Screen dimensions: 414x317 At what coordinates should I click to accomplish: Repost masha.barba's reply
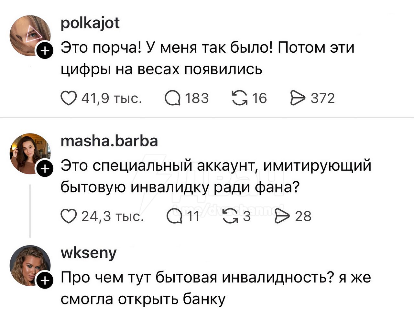pyautogui.click(x=231, y=216)
